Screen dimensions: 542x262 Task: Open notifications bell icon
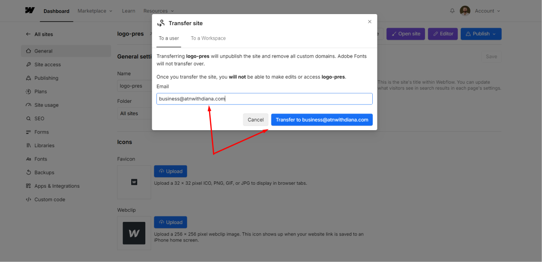452,11
